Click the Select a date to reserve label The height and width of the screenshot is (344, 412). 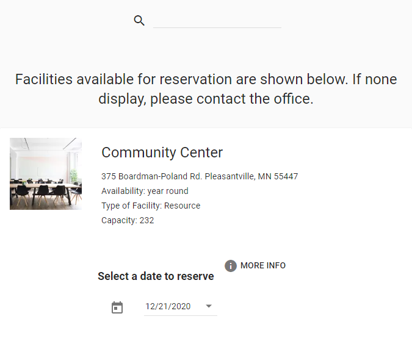[x=156, y=276]
